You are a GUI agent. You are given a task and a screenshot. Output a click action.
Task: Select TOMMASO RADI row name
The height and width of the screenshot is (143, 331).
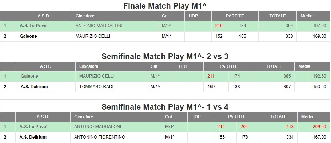pos(96,86)
